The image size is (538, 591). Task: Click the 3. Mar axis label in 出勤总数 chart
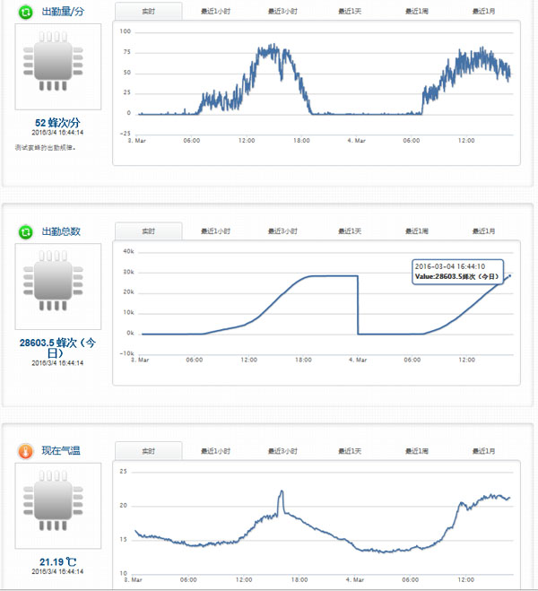140,360
